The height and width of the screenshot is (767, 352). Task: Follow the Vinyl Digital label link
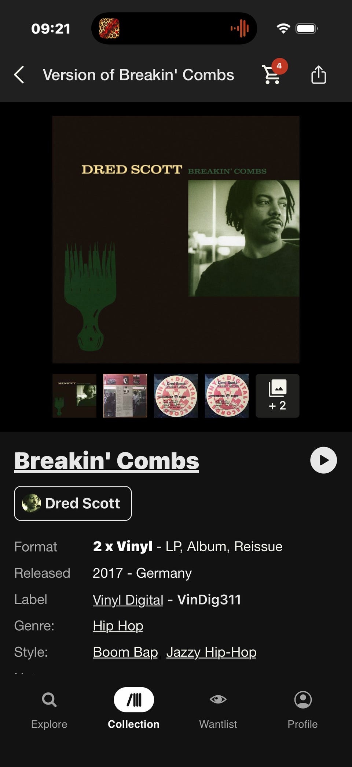click(x=128, y=600)
